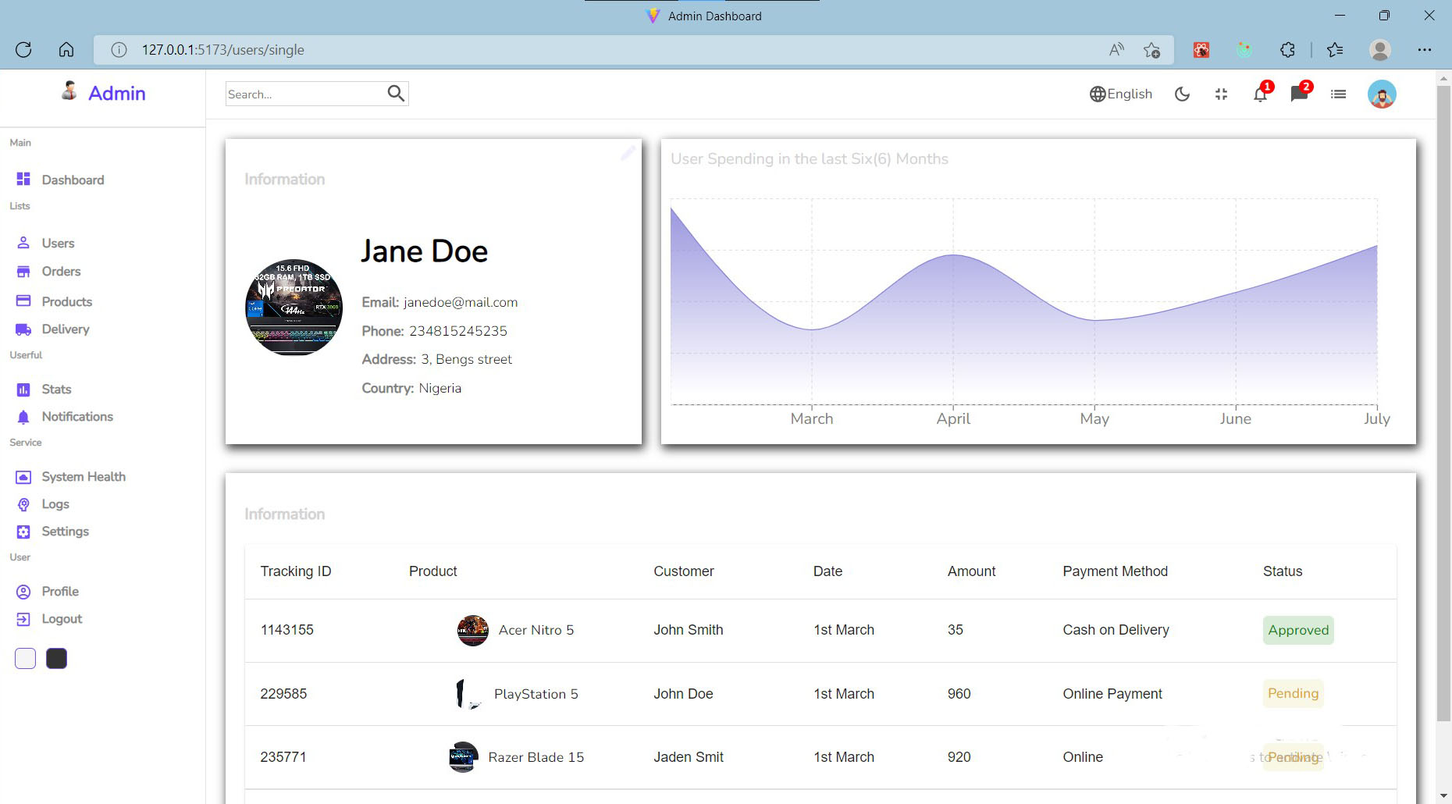
Task: Click the edit pencil on Information card
Action: (628, 153)
